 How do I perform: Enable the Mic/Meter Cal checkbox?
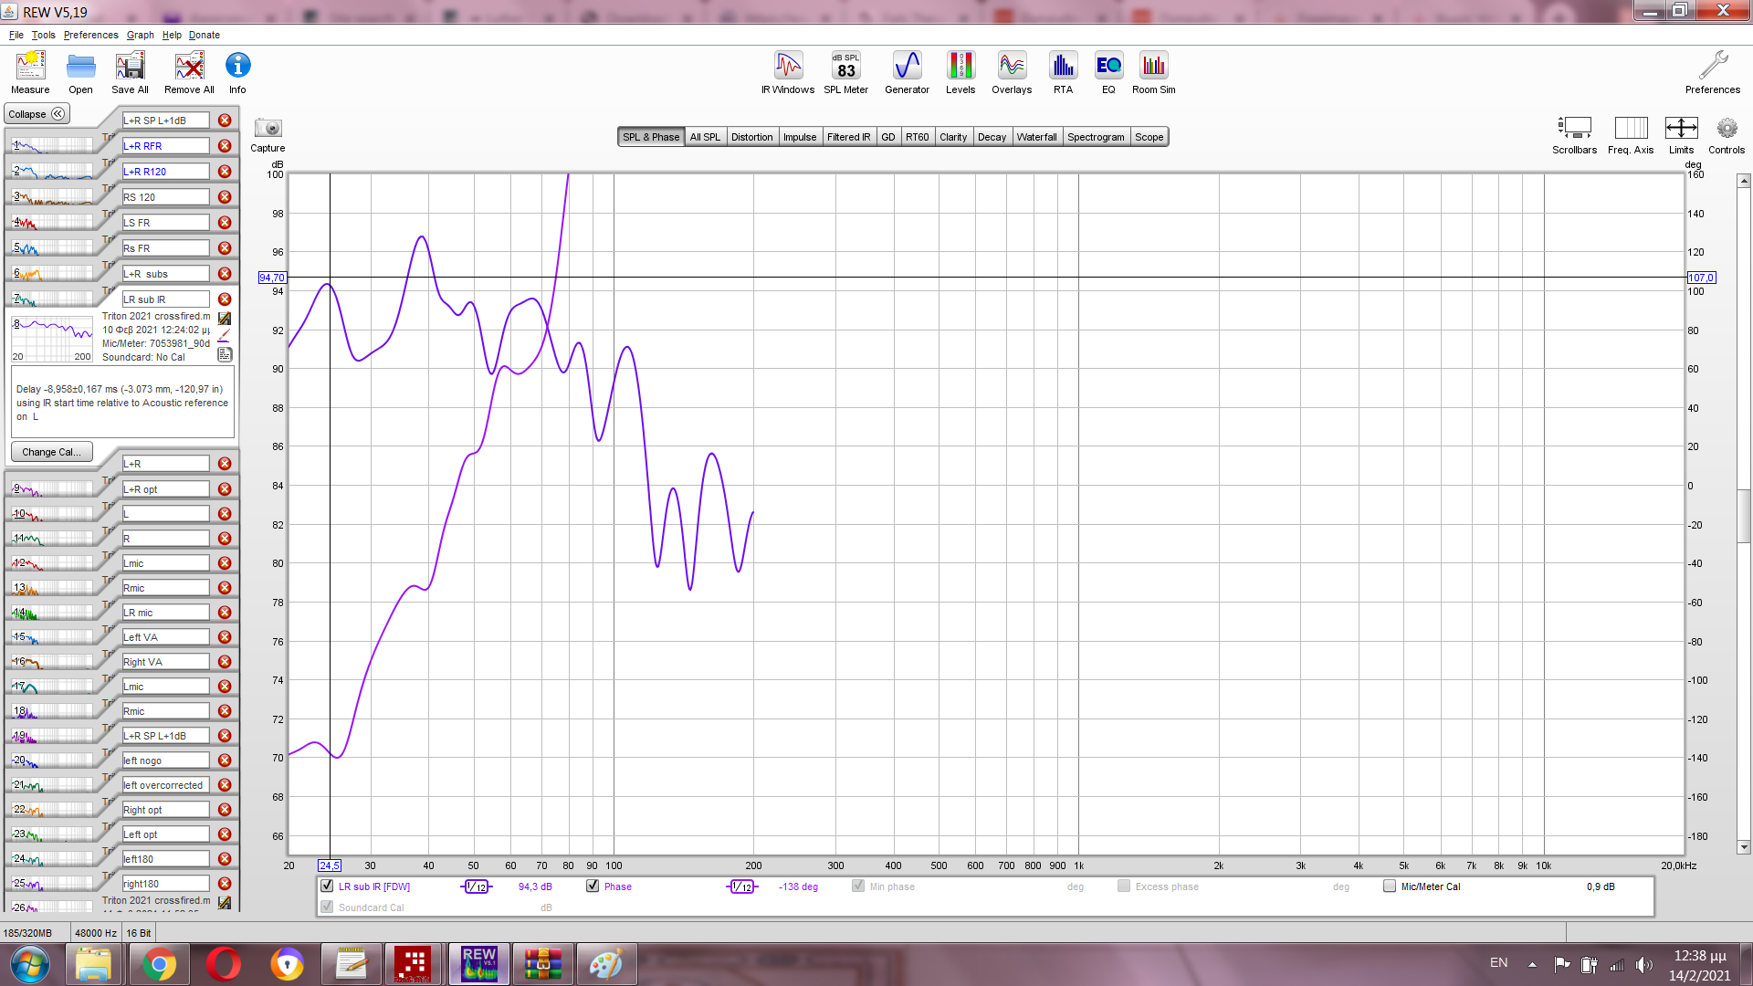tap(1390, 886)
